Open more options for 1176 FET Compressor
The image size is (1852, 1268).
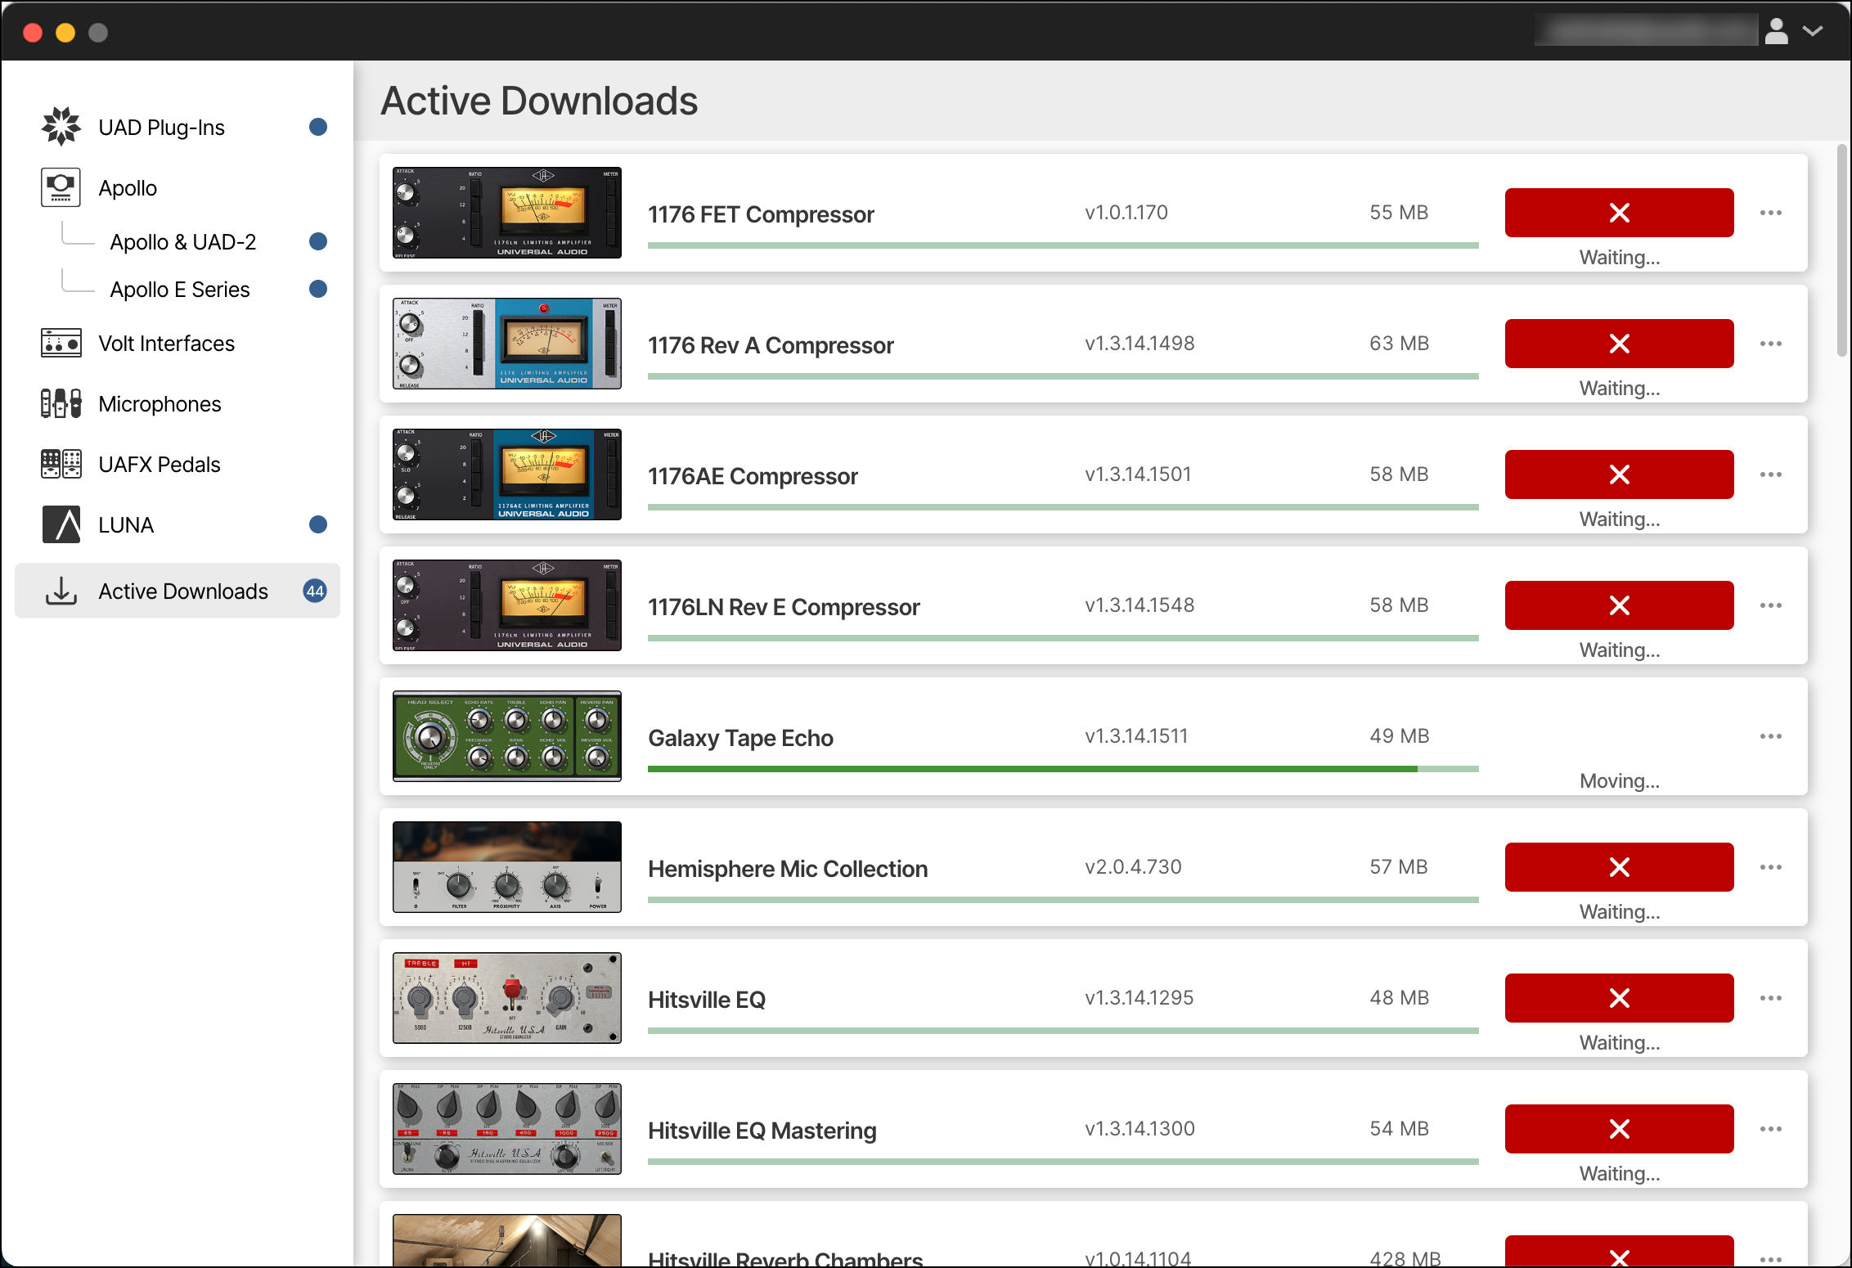(1771, 213)
